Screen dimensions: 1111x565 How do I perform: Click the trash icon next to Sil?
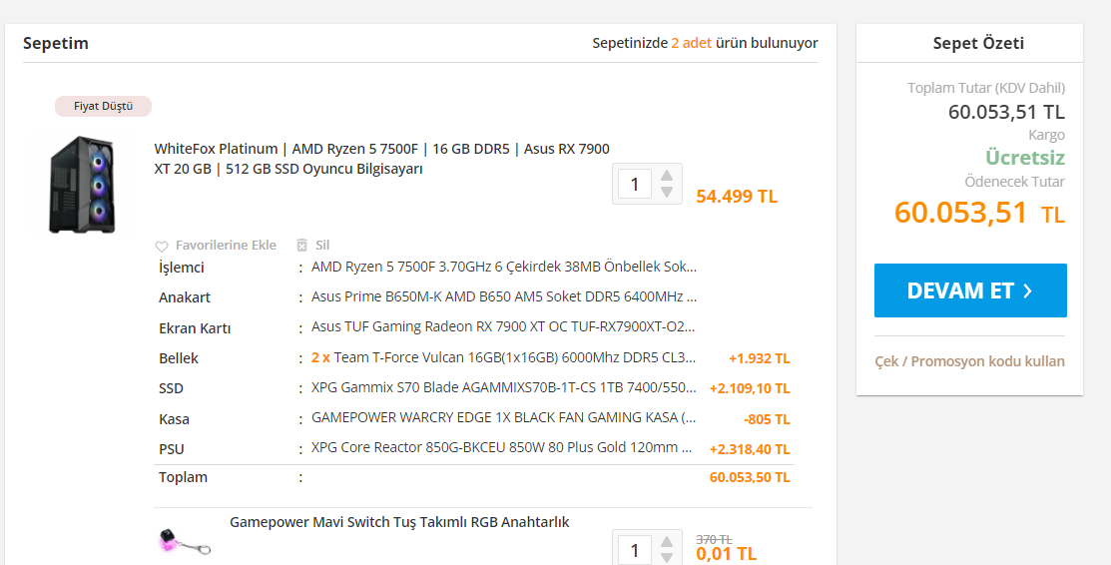click(x=302, y=246)
